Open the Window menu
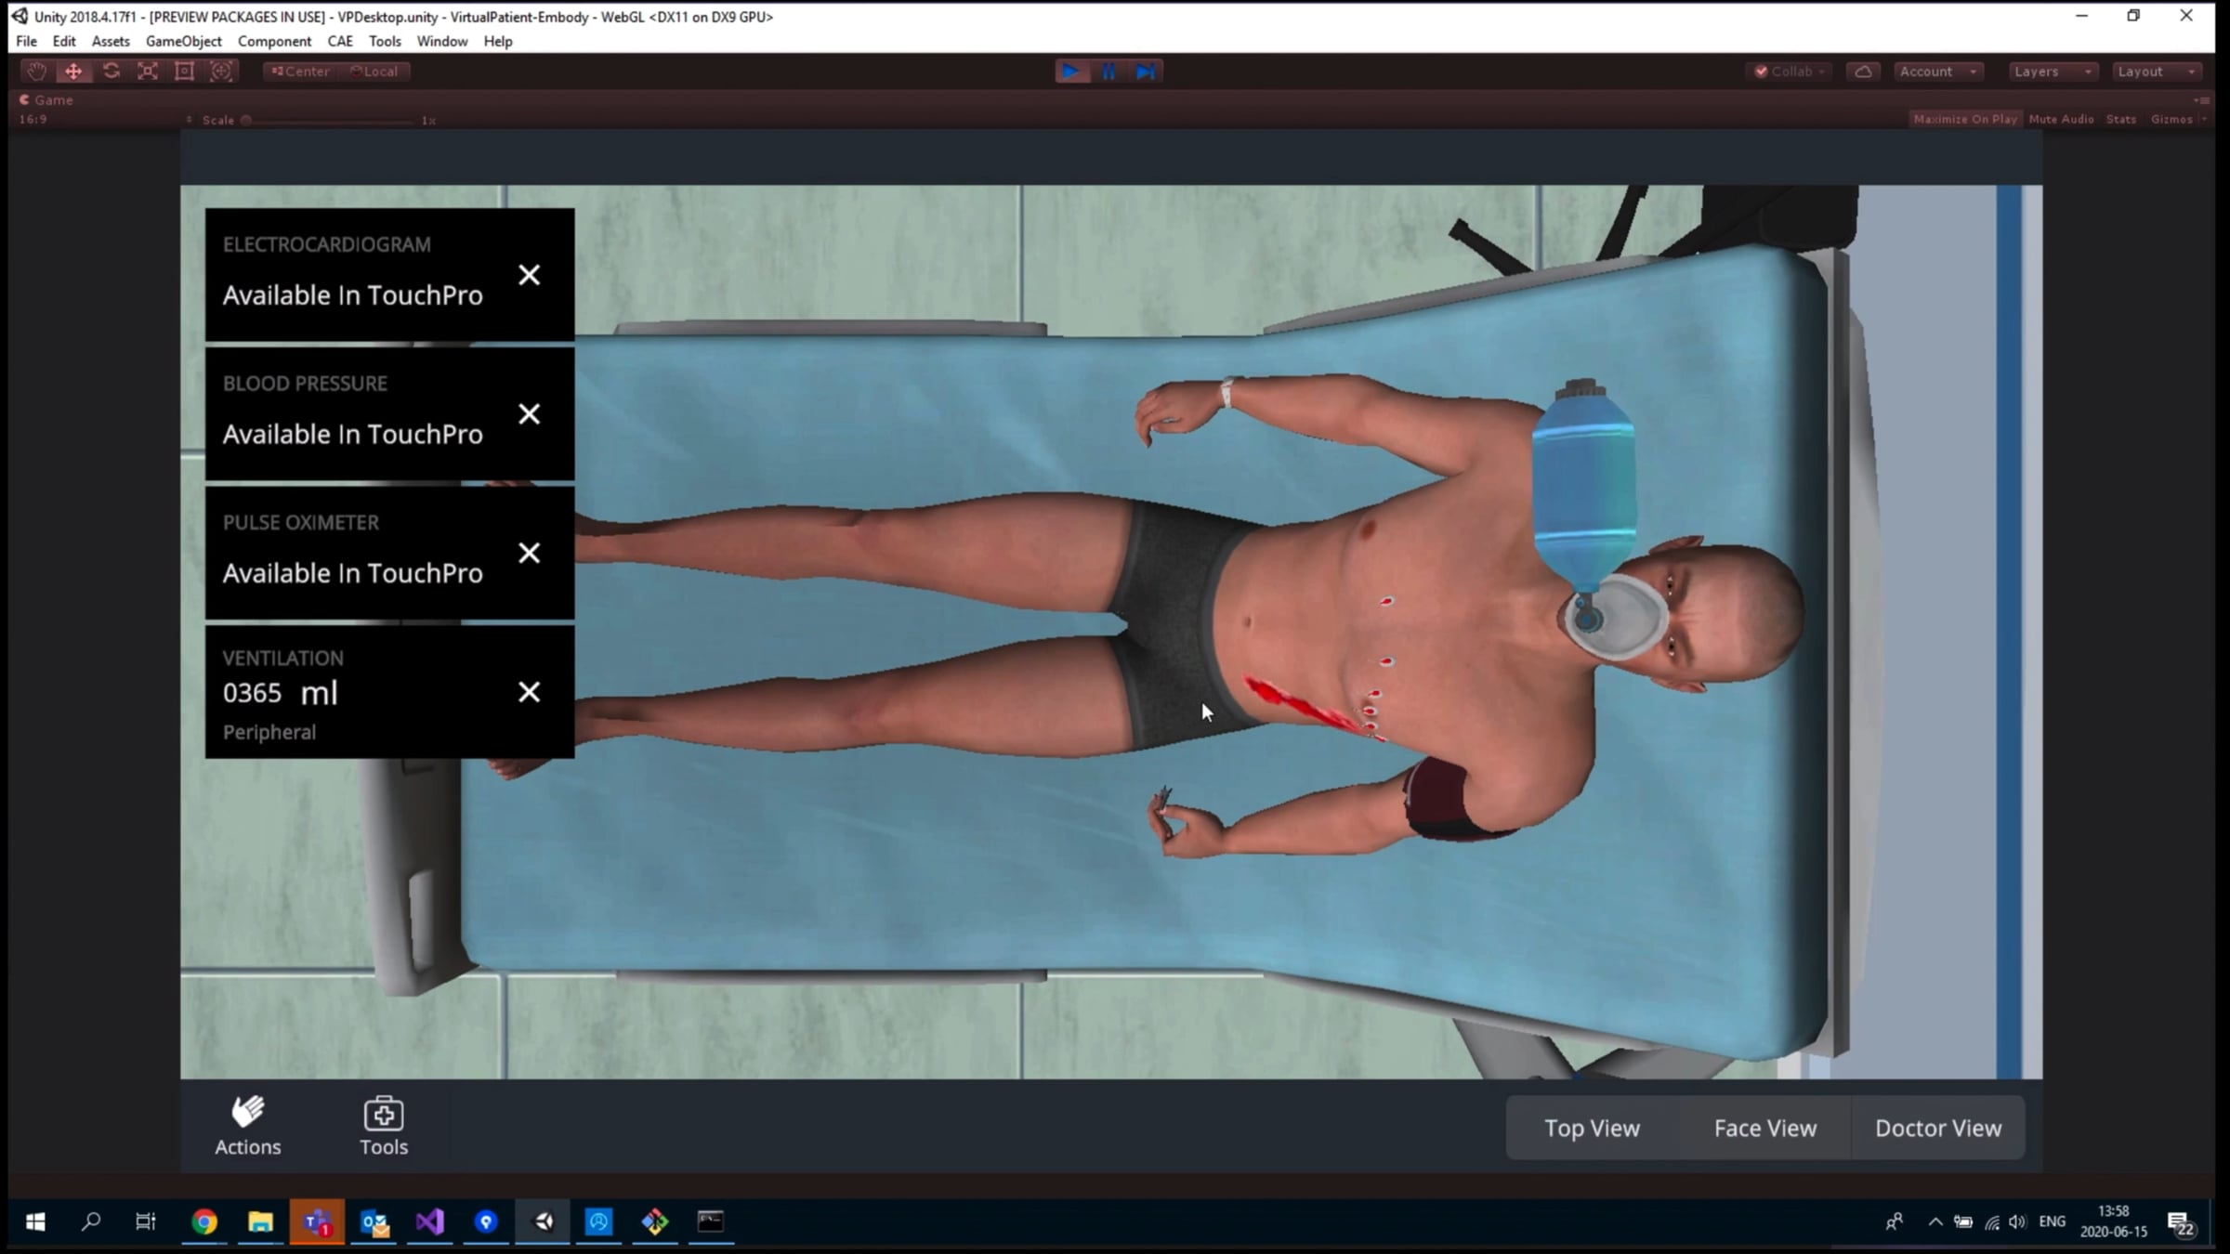The width and height of the screenshot is (2230, 1254). pyautogui.click(x=442, y=41)
